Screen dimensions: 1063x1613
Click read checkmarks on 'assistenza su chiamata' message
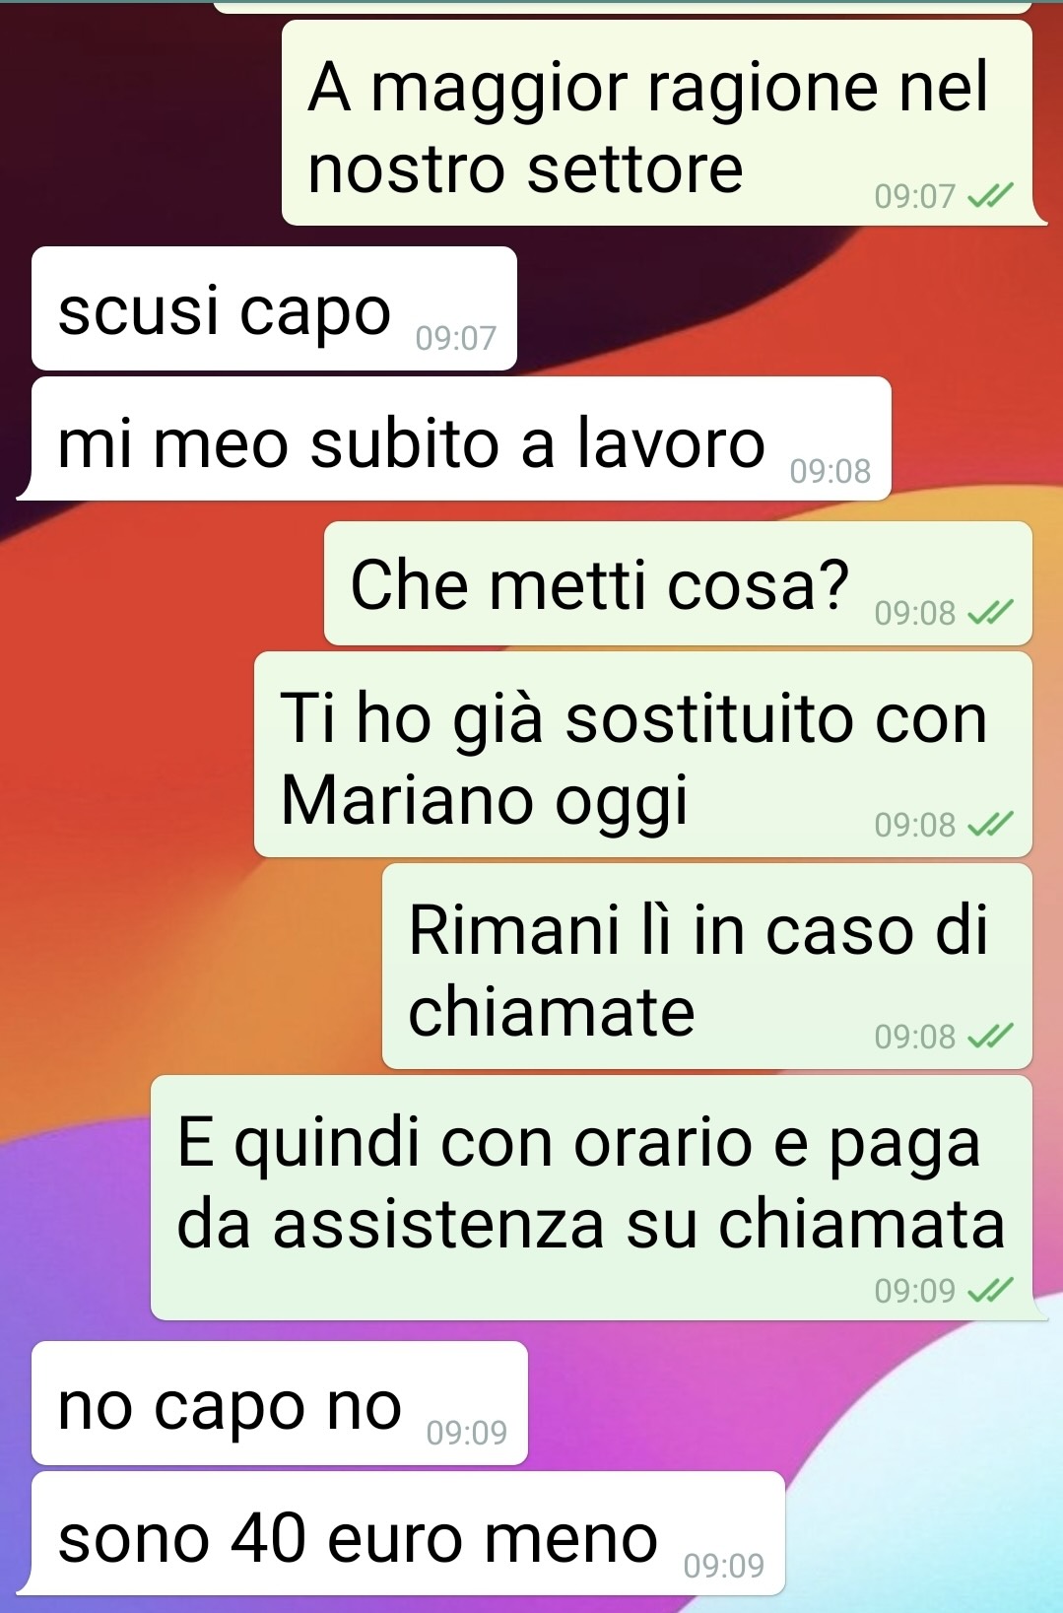(x=989, y=1291)
